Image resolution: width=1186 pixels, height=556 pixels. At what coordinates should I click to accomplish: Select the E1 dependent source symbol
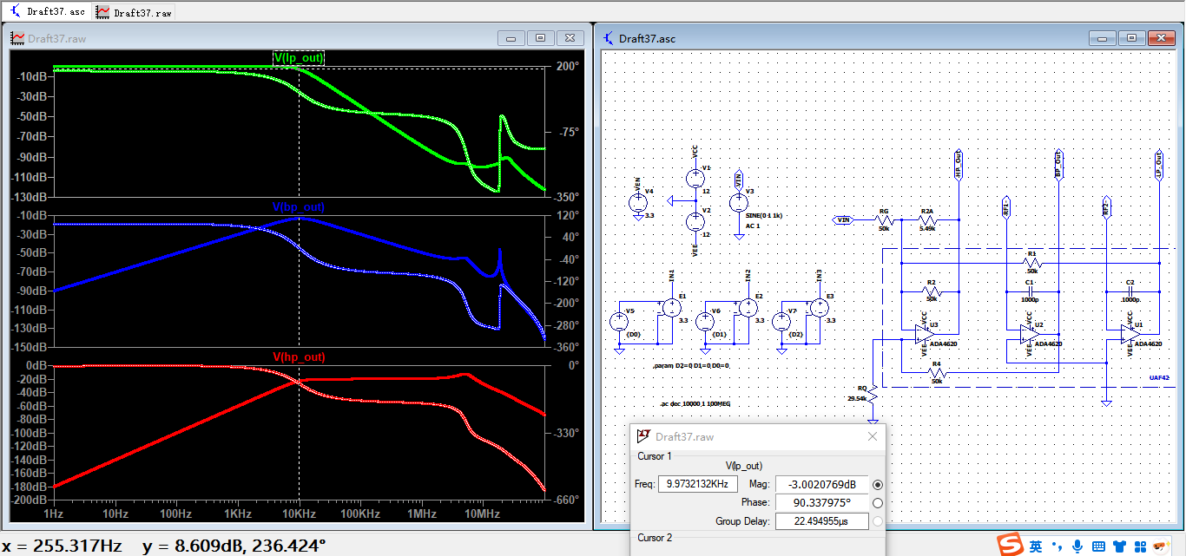pos(671,307)
